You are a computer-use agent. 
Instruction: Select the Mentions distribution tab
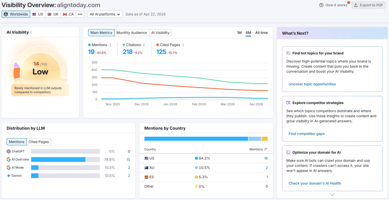coord(16,142)
